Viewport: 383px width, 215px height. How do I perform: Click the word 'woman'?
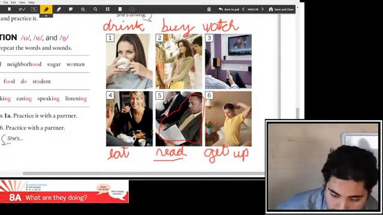tap(75, 64)
